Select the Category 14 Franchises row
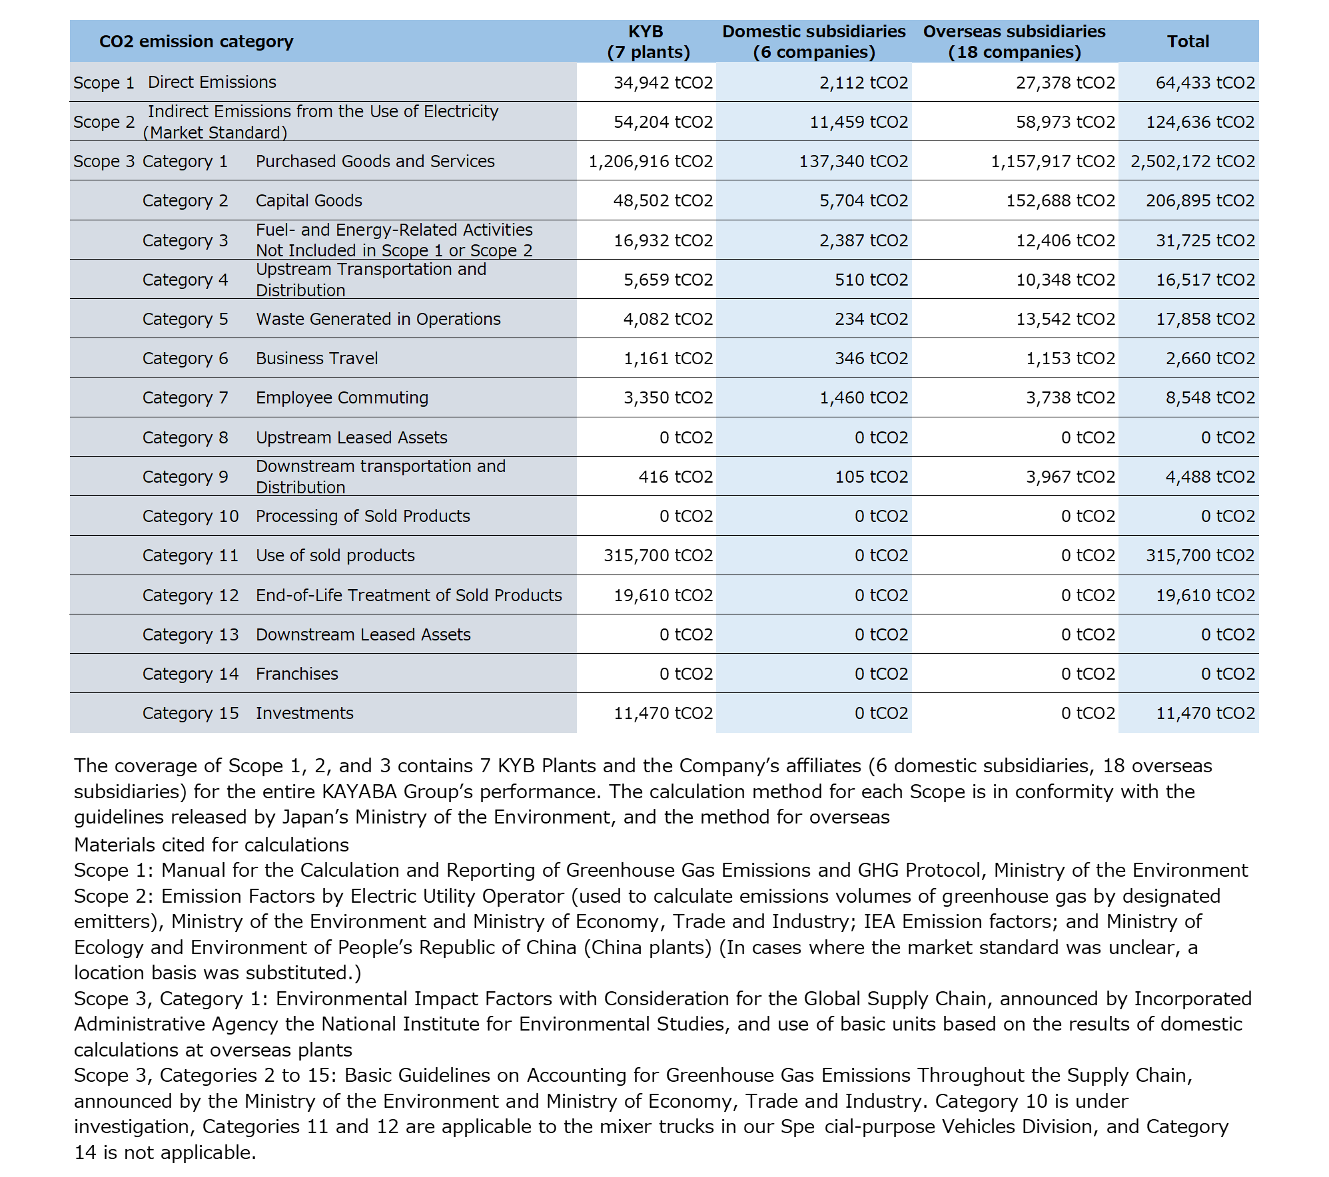This screenshot has width=1329, height=1177. (296, 674)
